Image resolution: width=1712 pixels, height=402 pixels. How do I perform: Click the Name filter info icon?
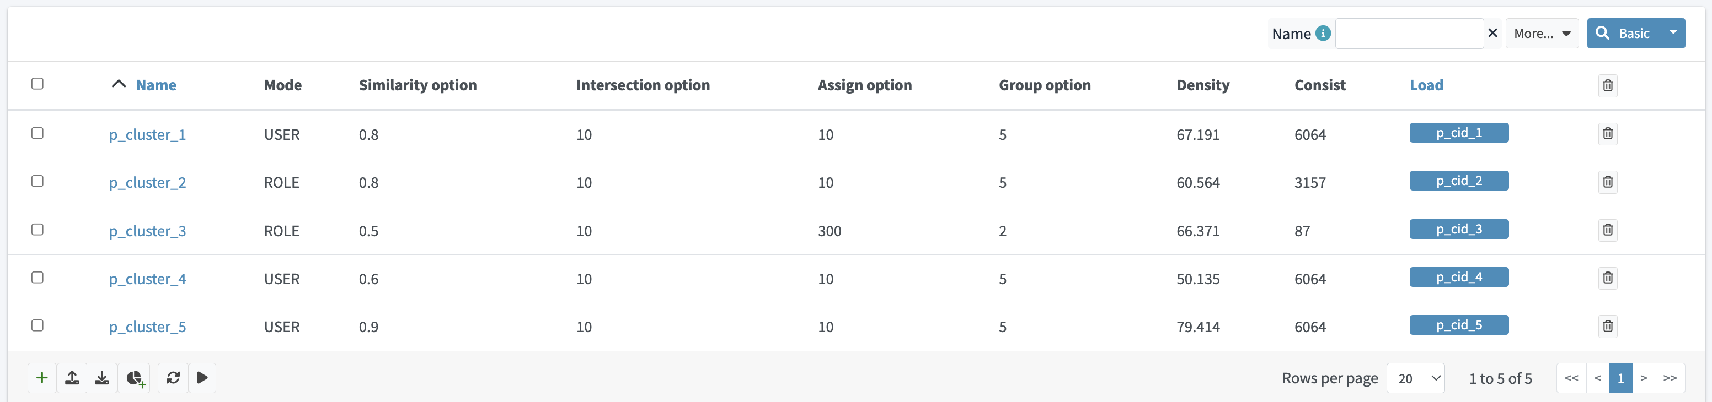pyautogui.click(x=1323, y=33)
